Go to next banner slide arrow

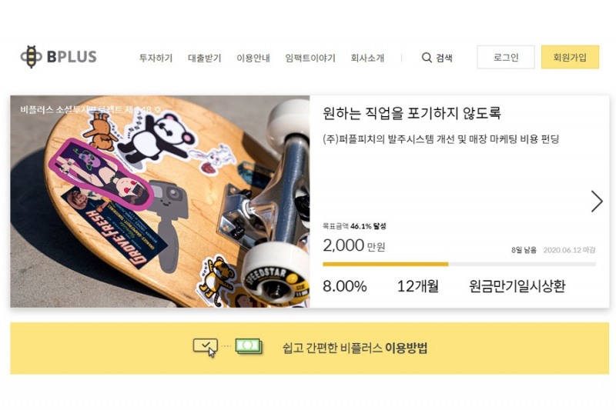tap(597, 202)
